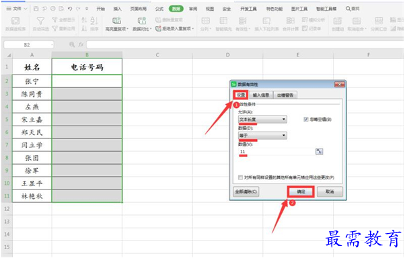This screenshot has height=260, width=407.
Task: Select the 设置 tab in dialog
Action: [241, 95]
